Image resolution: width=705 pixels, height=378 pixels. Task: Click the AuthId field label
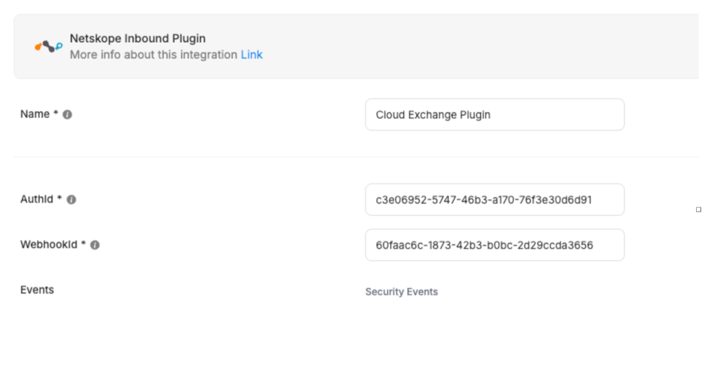(36, 199)
